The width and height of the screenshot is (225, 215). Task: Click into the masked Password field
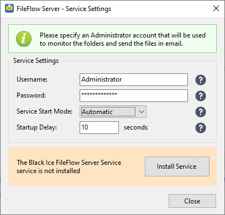click(134, 95)
